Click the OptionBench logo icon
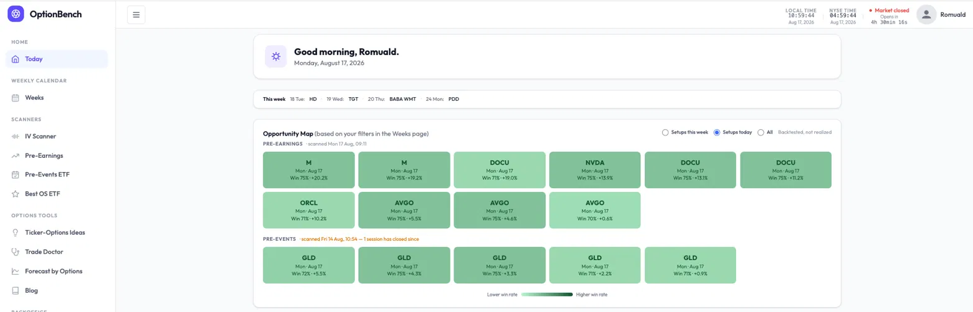Viewport: 973px width, 312px height. click(x=16, y=14)
